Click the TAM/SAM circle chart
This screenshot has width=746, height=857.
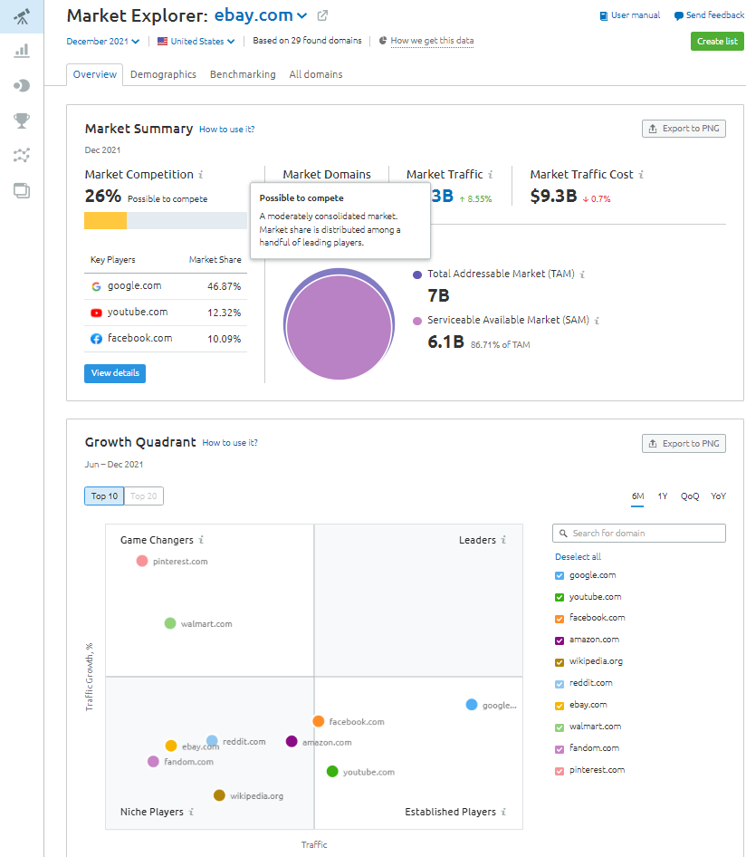coord(340,324)
